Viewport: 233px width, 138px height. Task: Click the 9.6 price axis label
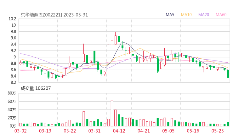point(13,38)
